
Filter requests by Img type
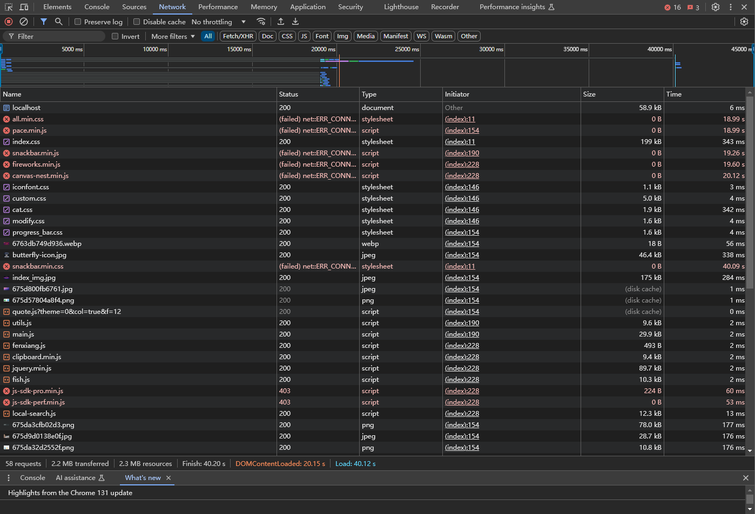tap(342, 36)
